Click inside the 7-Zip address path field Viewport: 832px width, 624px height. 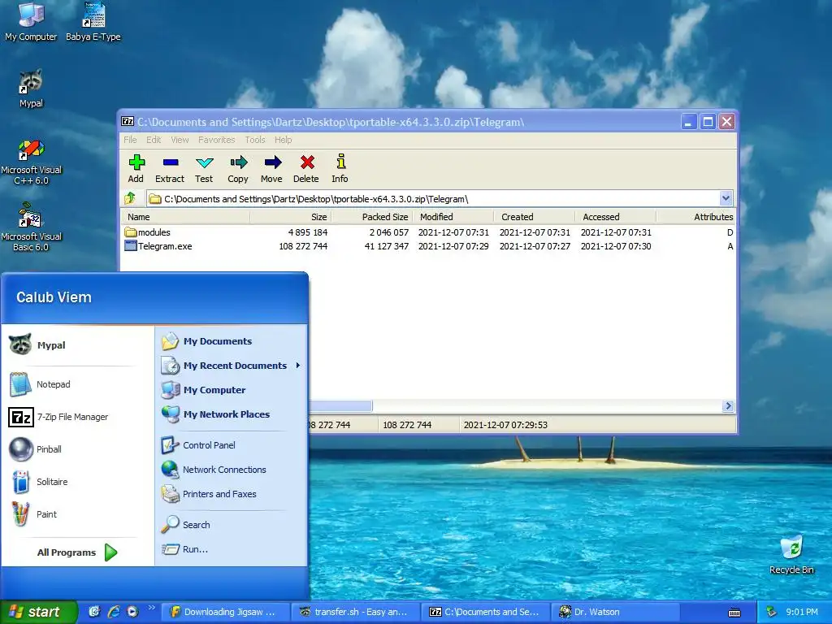(432, 198)
